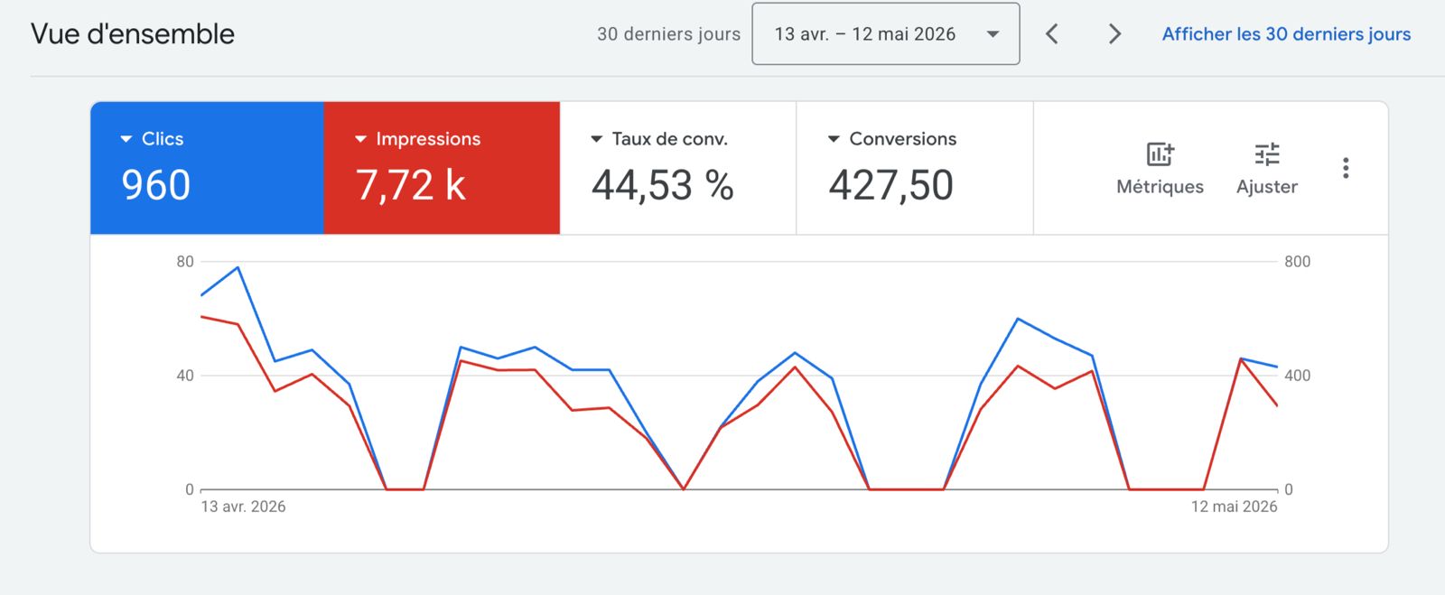The image size is (1445, 595).
Task: Click the blue Clics line peak on chart
Action: [x=238, y=267]
